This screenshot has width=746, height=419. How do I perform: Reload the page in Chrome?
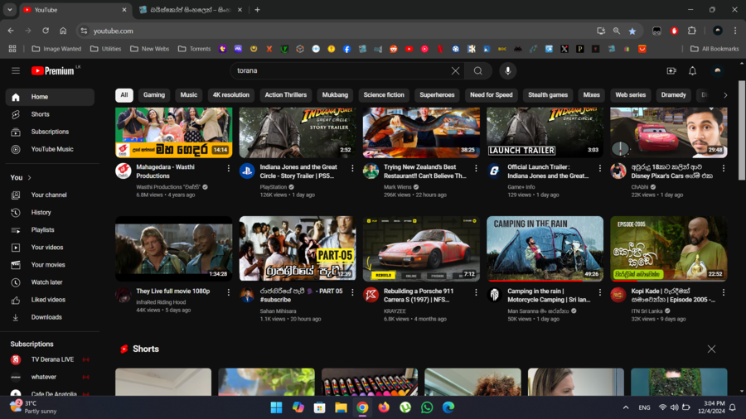[x=46, y=31]
